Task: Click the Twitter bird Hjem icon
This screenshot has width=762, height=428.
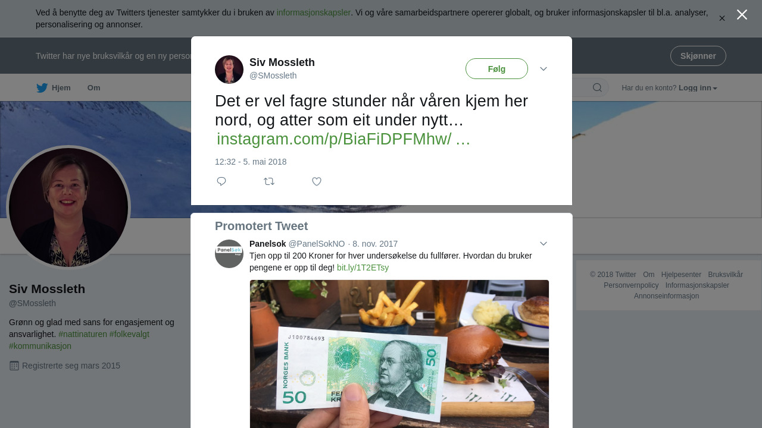Action: point(42,88)
